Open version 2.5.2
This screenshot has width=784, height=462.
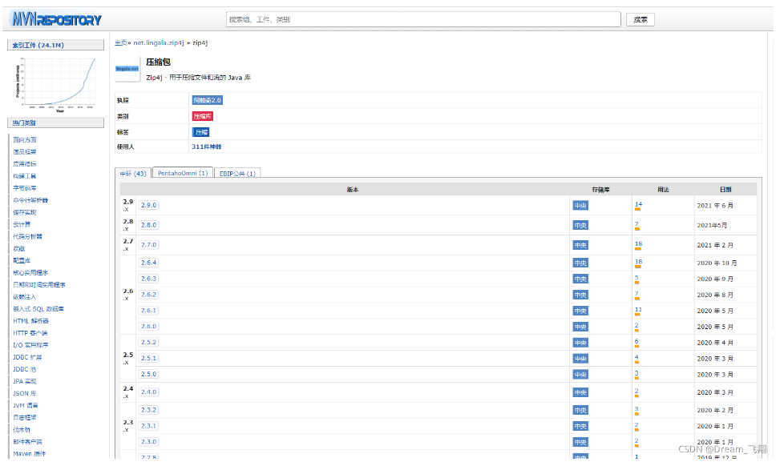click(x=148, y=343)
